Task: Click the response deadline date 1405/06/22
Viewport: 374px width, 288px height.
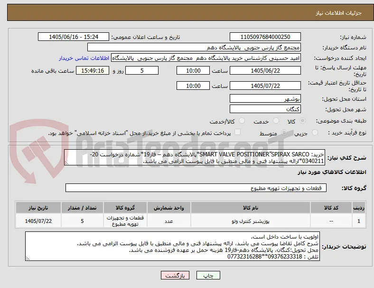Action: 265,71
